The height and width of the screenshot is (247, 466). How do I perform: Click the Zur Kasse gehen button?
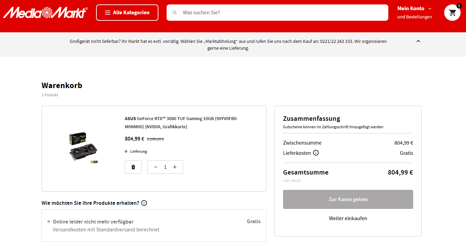coord(348,199)
